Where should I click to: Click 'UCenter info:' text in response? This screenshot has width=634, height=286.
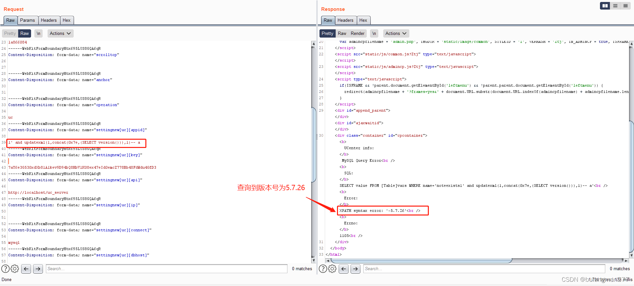pos(359,148)
